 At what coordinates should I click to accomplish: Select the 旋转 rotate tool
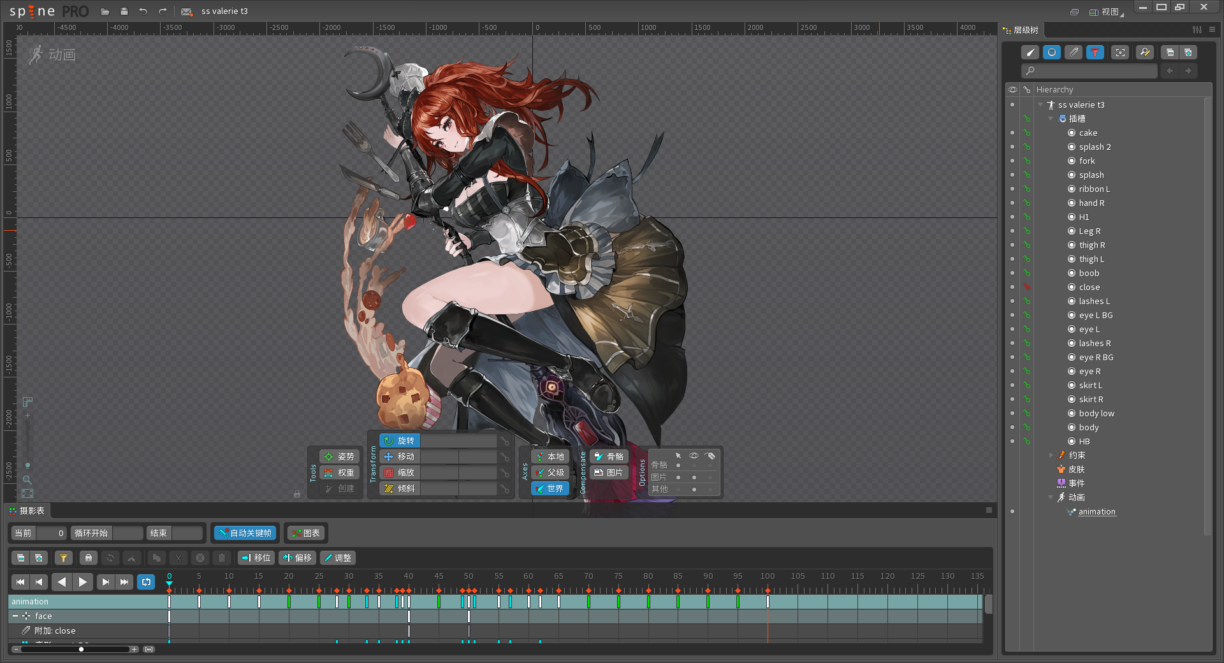coord(400,441)
